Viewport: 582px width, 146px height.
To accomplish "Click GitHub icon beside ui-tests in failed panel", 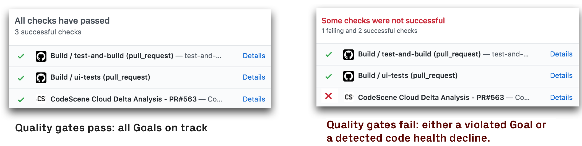I will [x=349, y=76].
